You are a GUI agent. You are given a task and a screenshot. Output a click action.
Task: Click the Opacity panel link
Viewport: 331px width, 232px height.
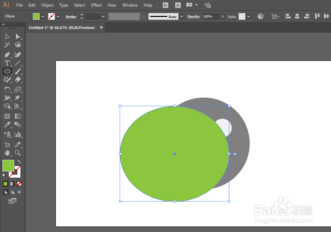[194, 17]
